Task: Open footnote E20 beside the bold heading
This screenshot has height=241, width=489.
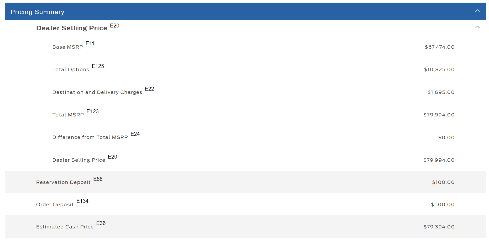Action: click(114, 26)
